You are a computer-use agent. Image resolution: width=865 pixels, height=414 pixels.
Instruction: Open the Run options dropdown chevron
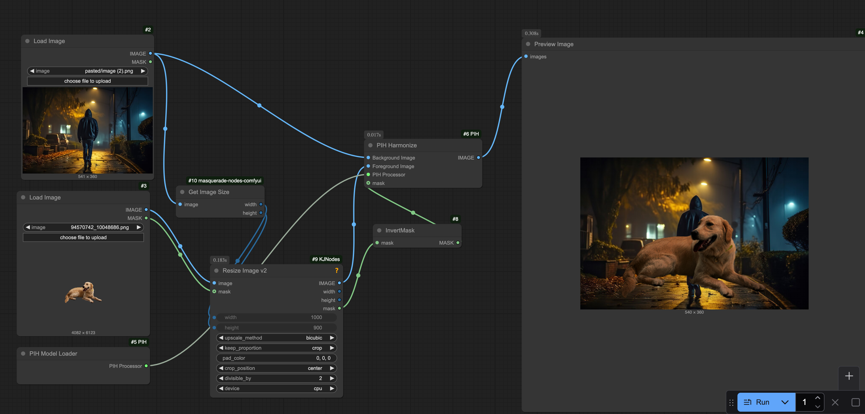[785, 402]
